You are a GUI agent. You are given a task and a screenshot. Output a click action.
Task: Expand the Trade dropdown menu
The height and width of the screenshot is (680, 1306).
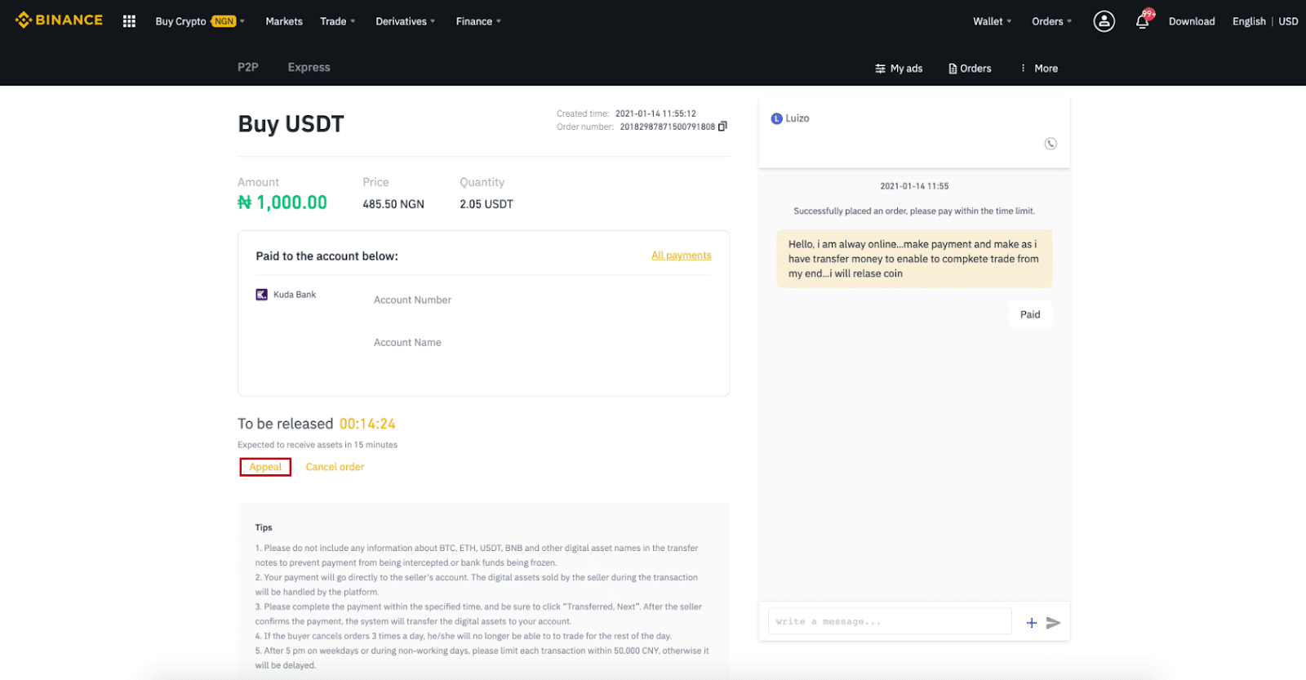(337, 21)
